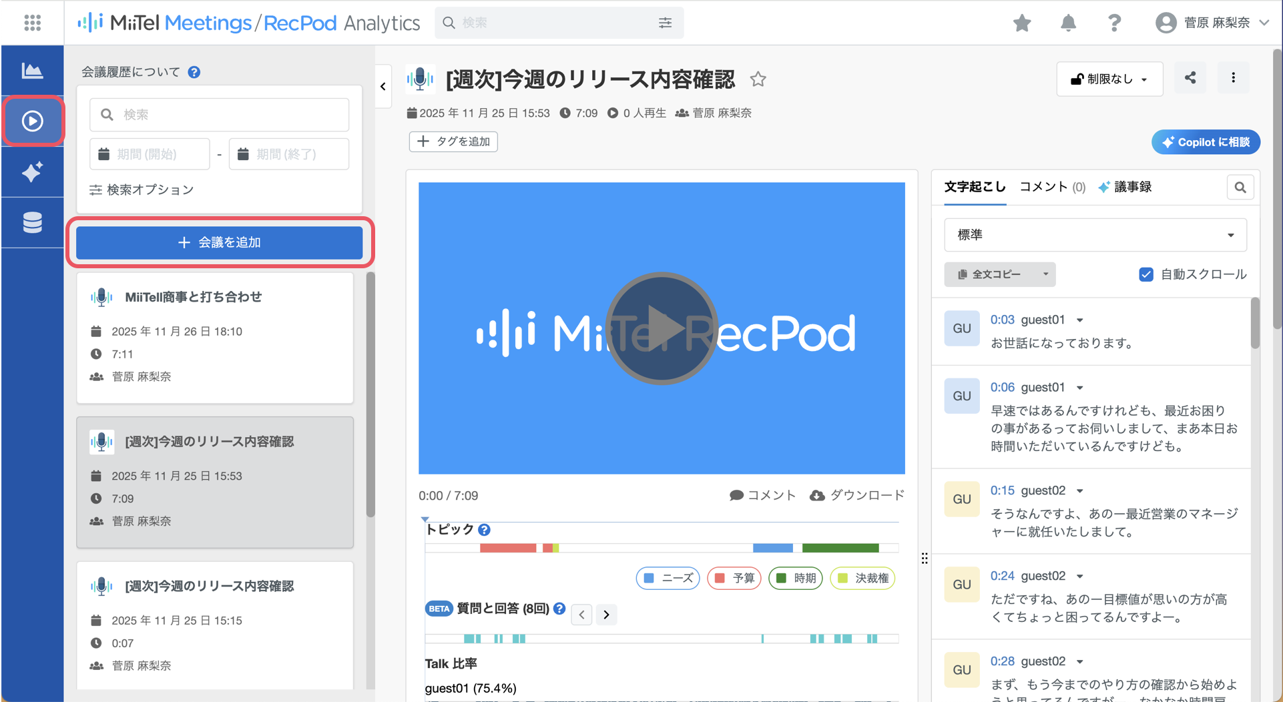1283x702 pixels.
Task: Click the green 時期 segment on topic timeline
Action: (840, 548)
